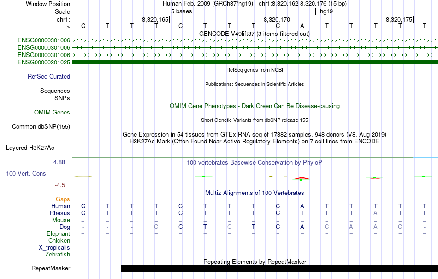Click the red PhyloP peak under base A

point(302,178)
